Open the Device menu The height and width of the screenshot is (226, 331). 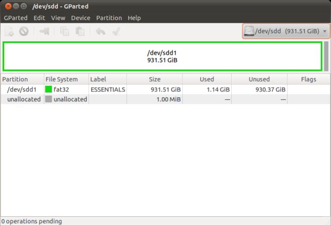pos(81,18)
